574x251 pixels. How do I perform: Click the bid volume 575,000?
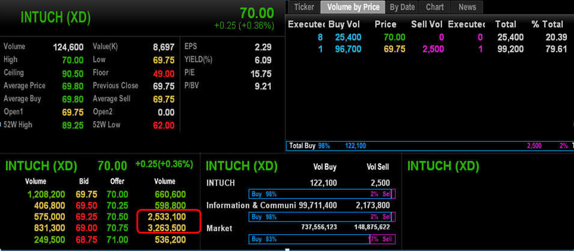coord(50,217)
